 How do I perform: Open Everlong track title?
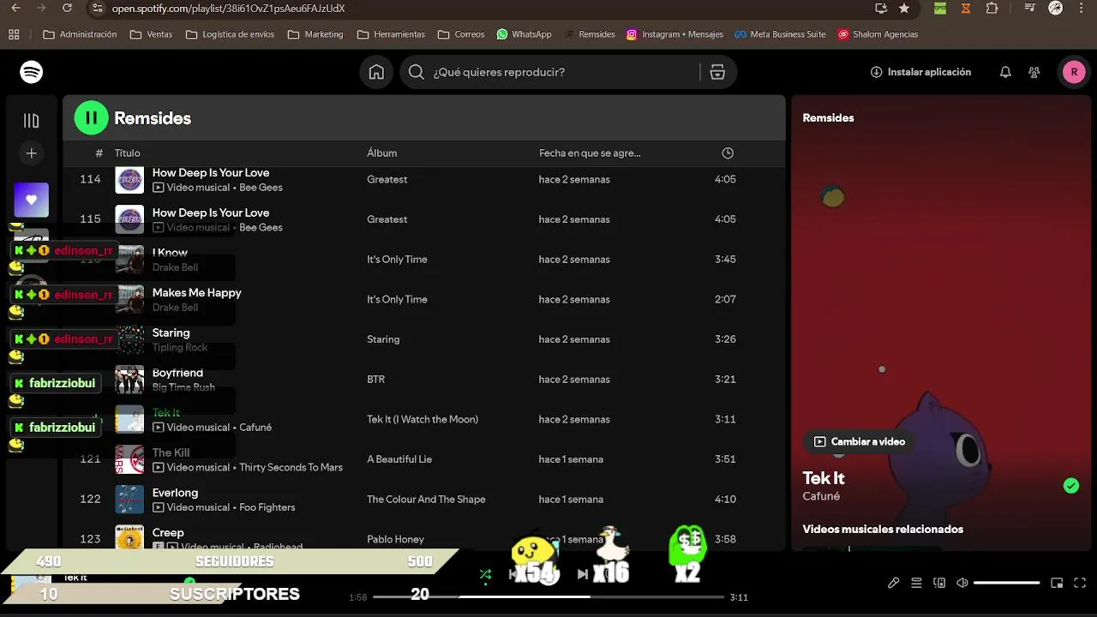(x=175, y=493)
